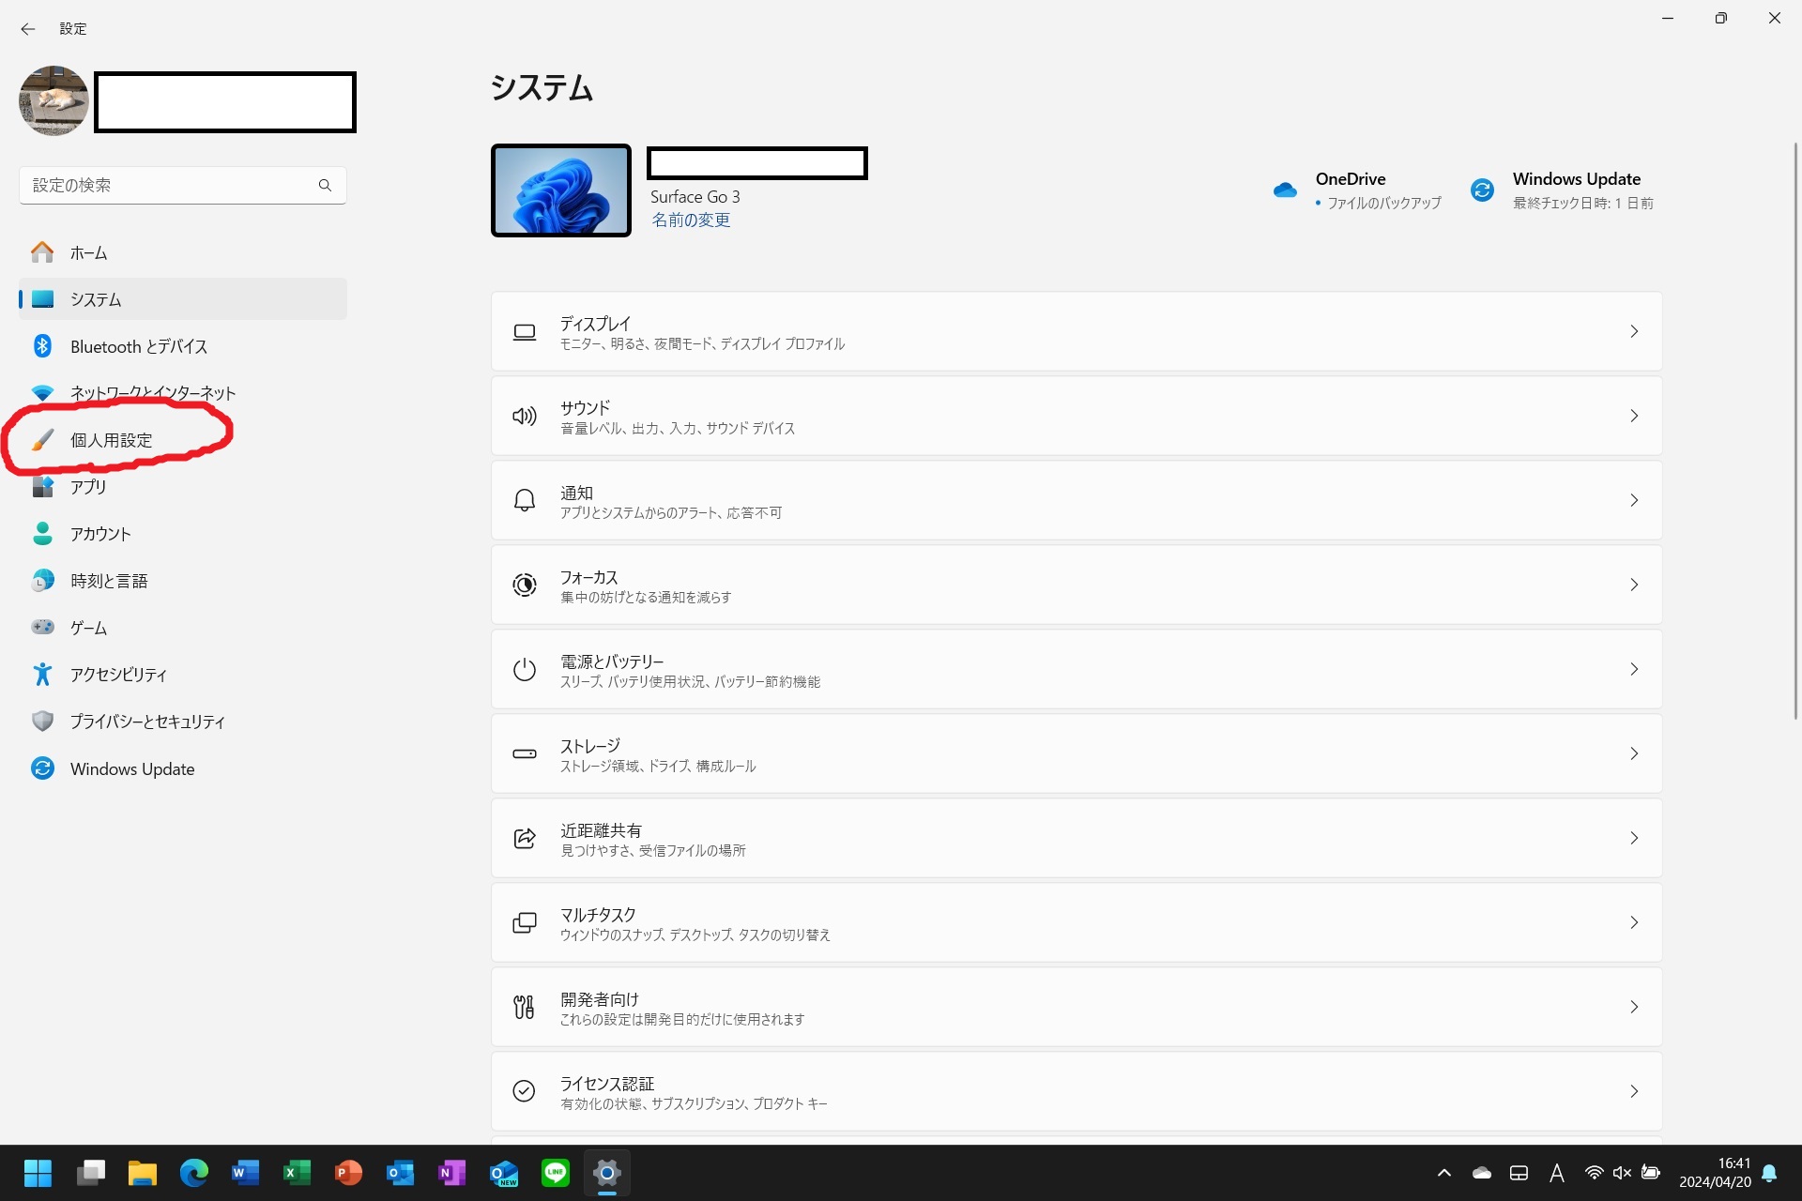Screen dimensions: 1802x1201
Task: Click the OneDrive cloud icon at top
Action: (1285, 190)
